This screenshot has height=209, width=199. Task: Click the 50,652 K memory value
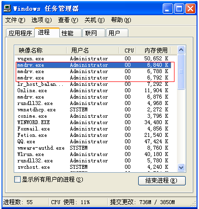[x=156, y=58]
